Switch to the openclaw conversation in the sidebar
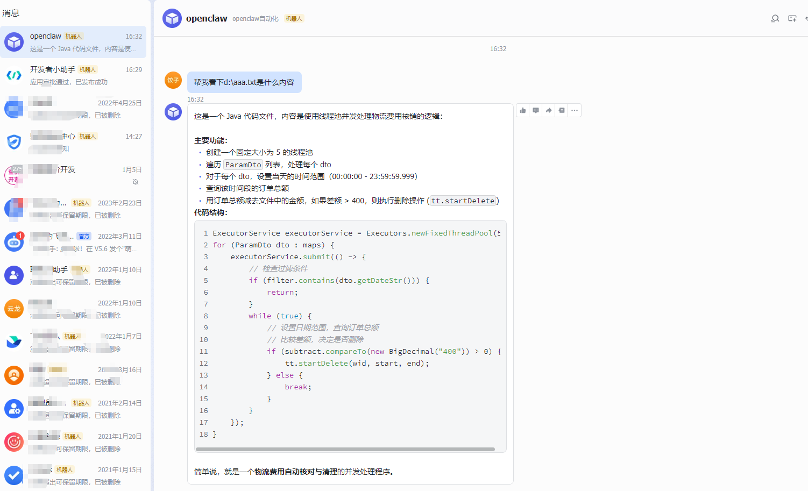The image size is (808, 491). pos(74,42)
